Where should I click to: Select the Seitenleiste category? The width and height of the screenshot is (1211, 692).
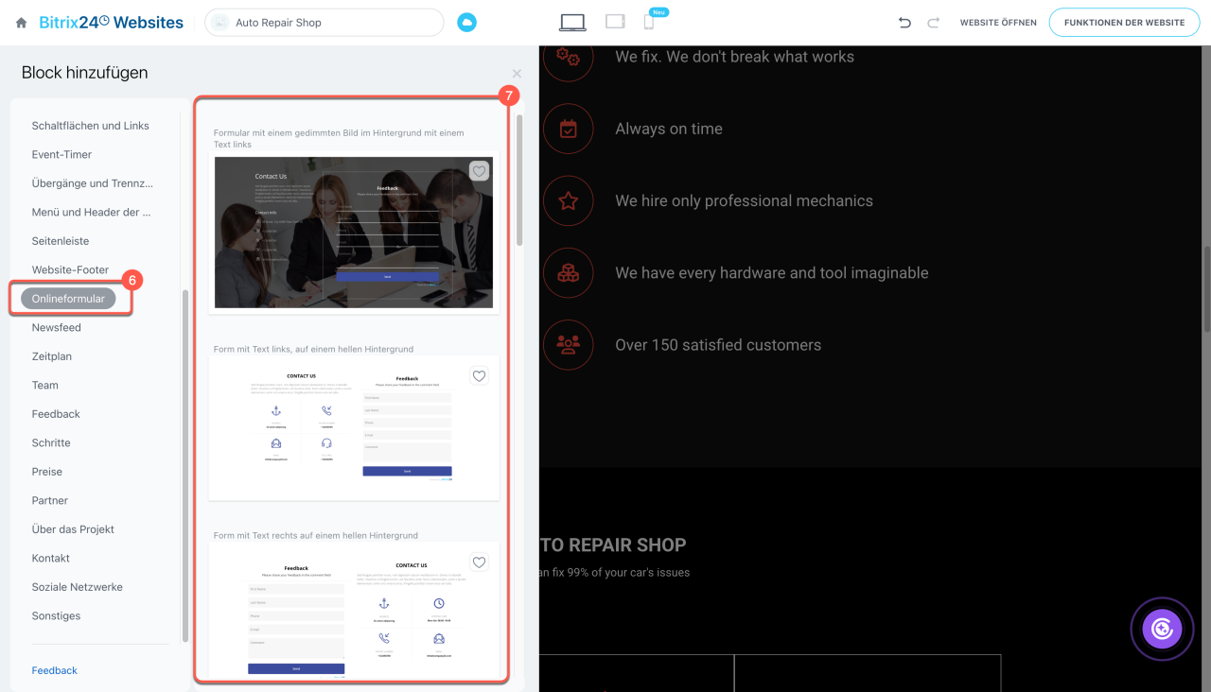[x=61, y=241]
